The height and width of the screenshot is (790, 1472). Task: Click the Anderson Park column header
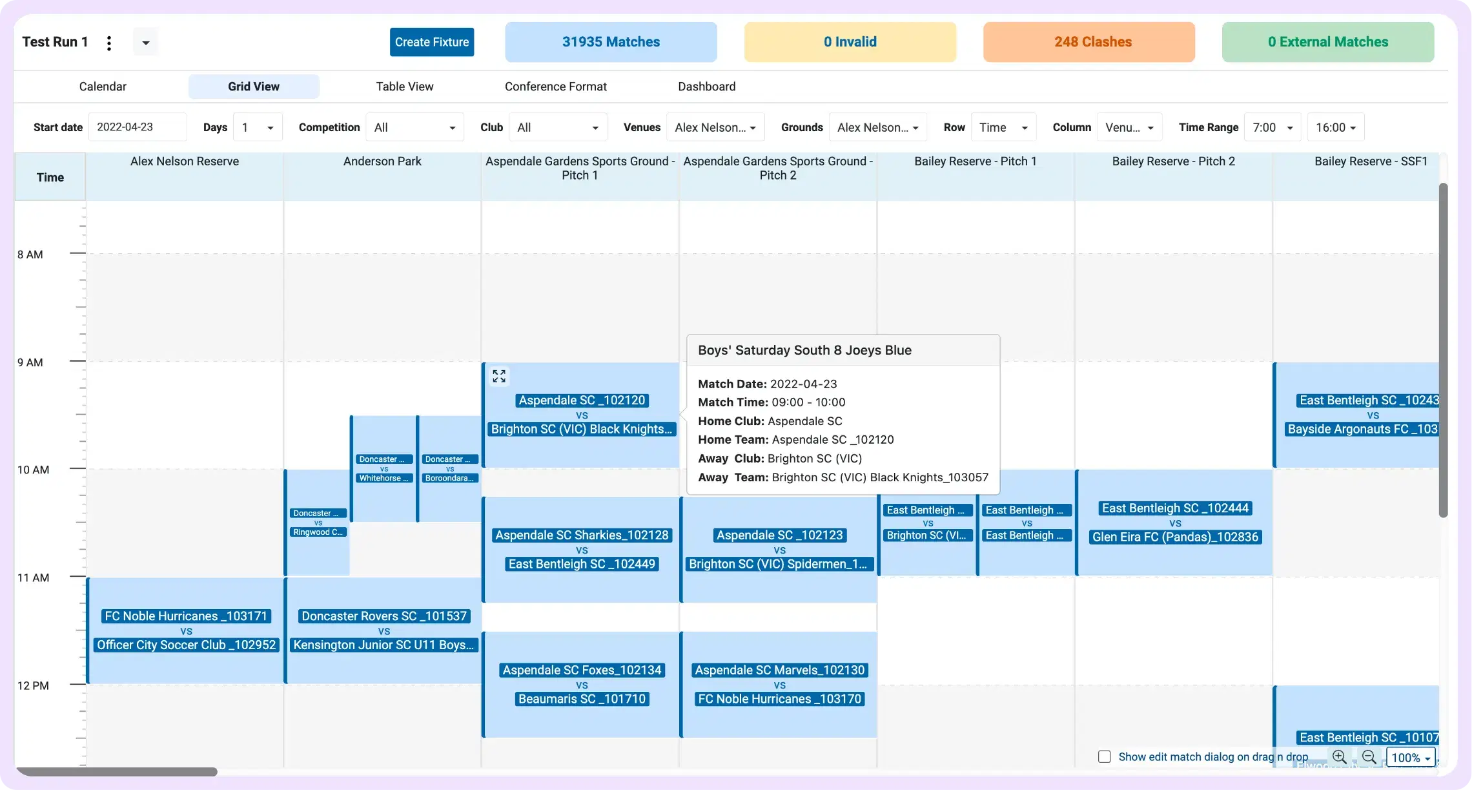(382, 176)
